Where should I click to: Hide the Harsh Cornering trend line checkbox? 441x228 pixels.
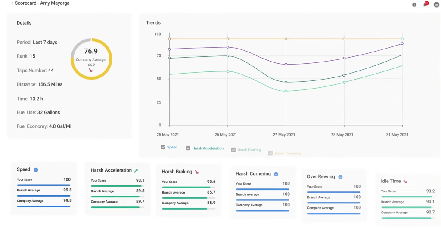click(x=270, y=153)
